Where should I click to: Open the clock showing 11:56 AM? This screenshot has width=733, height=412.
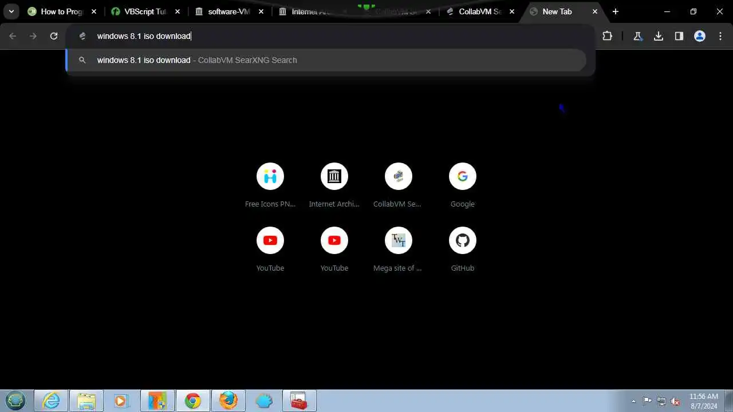[704, 401]
